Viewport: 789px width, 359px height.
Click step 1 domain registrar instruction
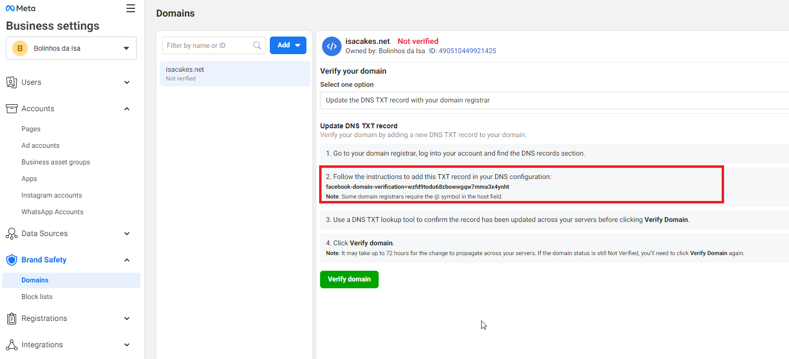click(x=455, y=153)
